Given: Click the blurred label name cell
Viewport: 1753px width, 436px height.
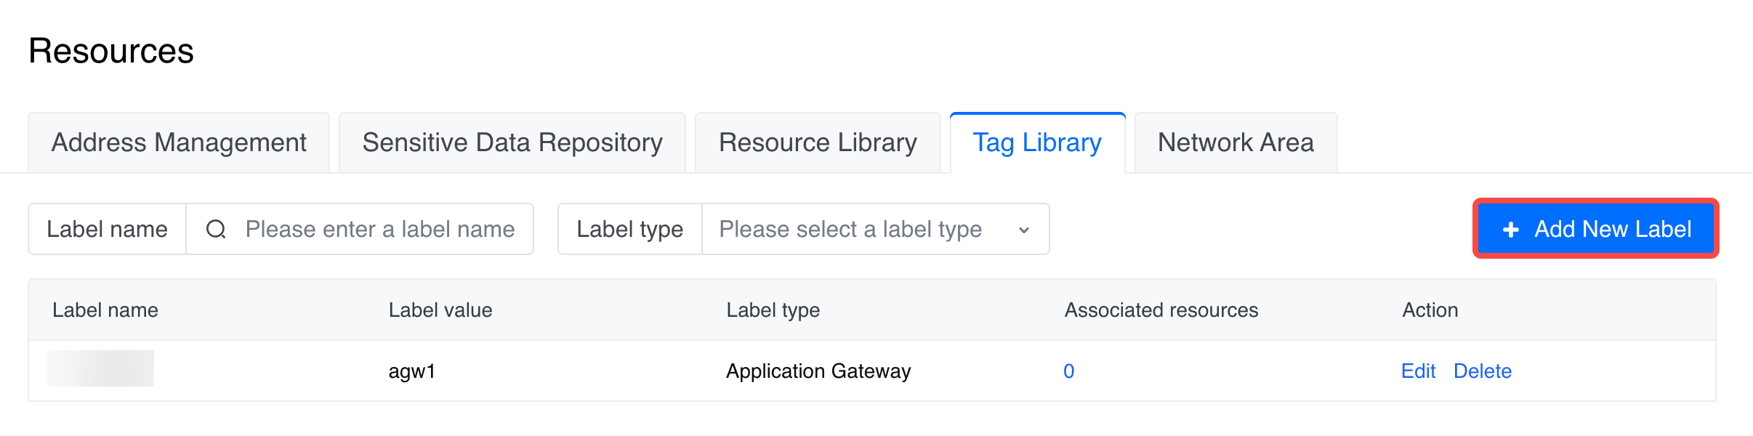Looking at the screenshot, I should [100, 368].
